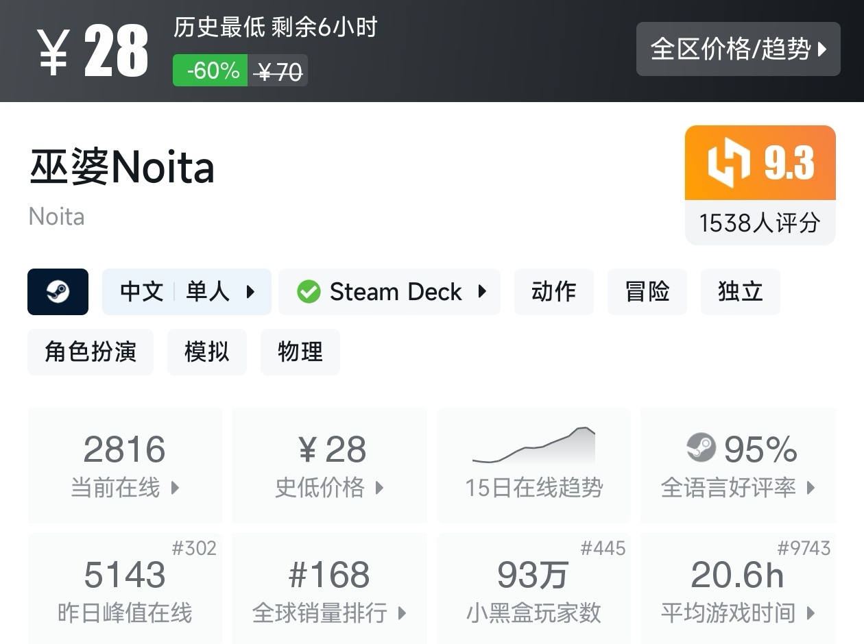
Task: Open the 全球销量排行 sales ranking
Action: pyautogui.click(x=329, y=591)
